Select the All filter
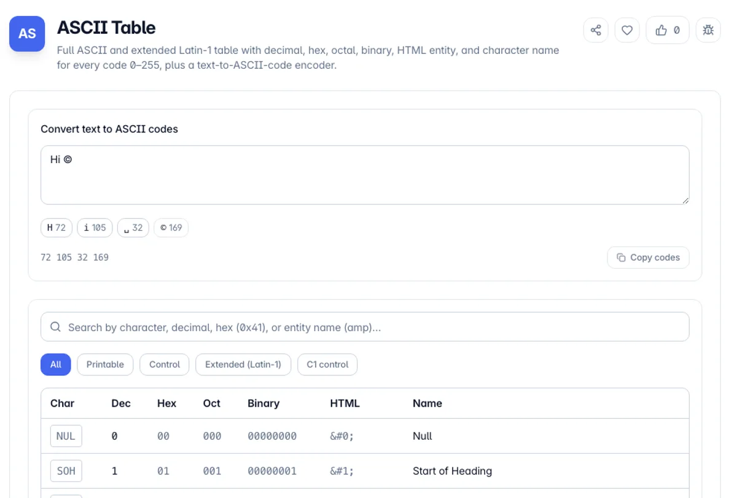 pyautogui.click(x=56, y=364)
